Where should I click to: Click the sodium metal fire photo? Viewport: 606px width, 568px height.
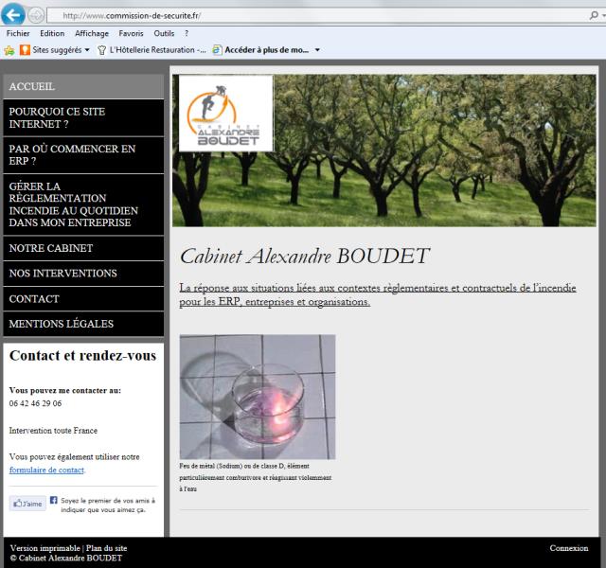[x=258, y=397]
